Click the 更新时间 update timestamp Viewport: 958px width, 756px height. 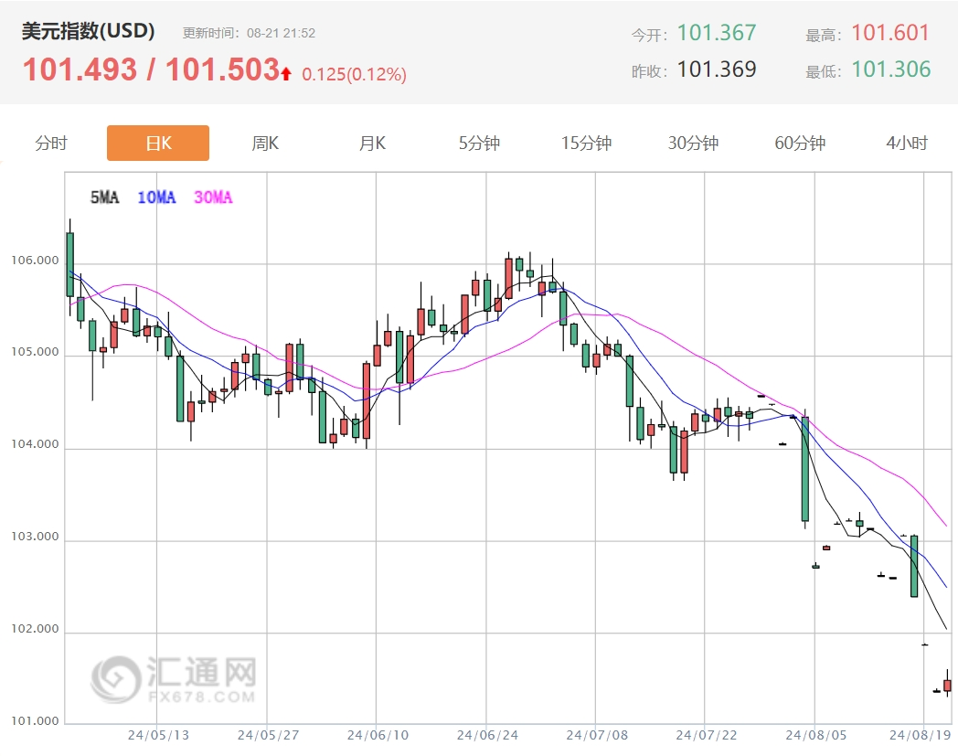[248, 31]
